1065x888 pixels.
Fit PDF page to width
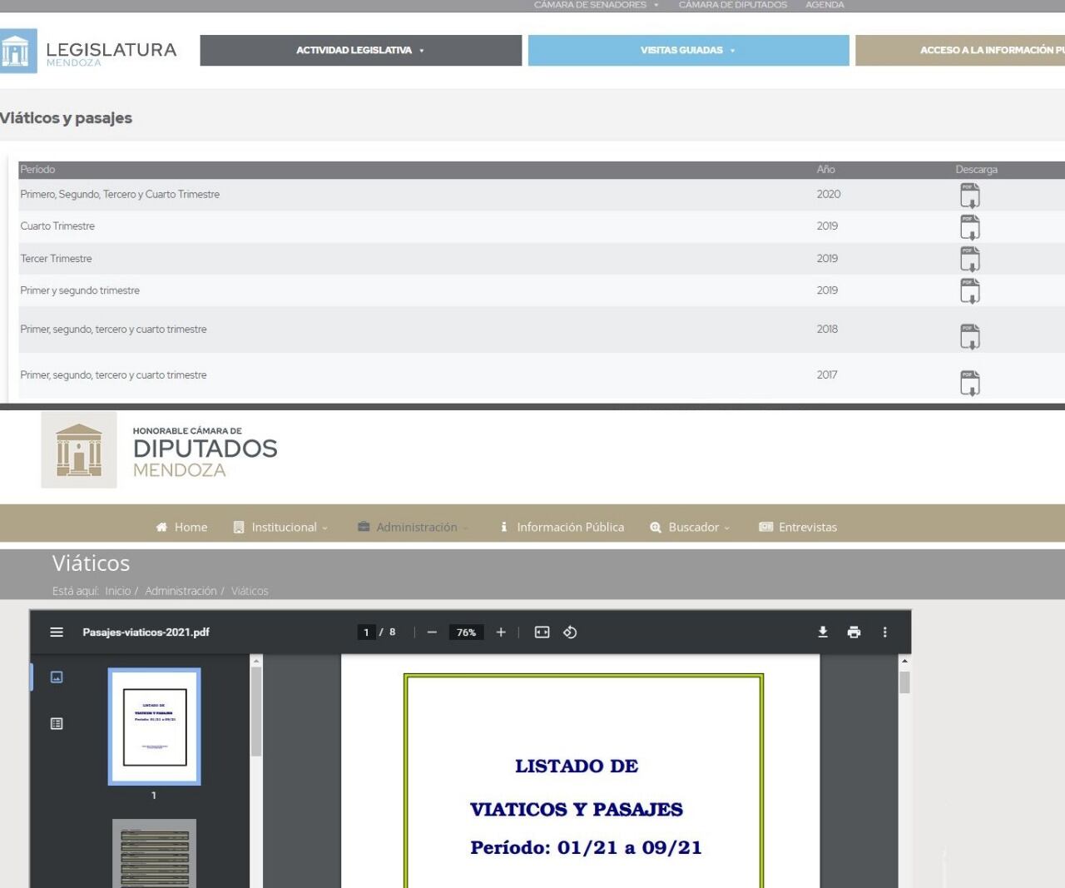pyautogui.click(x=542, y=633)
